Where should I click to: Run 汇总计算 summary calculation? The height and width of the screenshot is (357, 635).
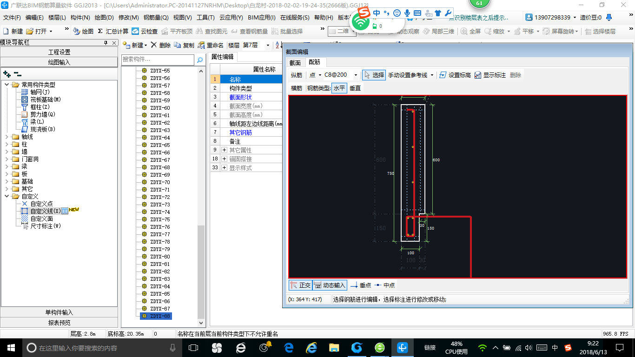coord(113,31)
